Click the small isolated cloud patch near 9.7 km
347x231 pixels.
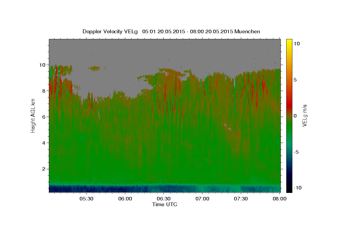(94, 68)
